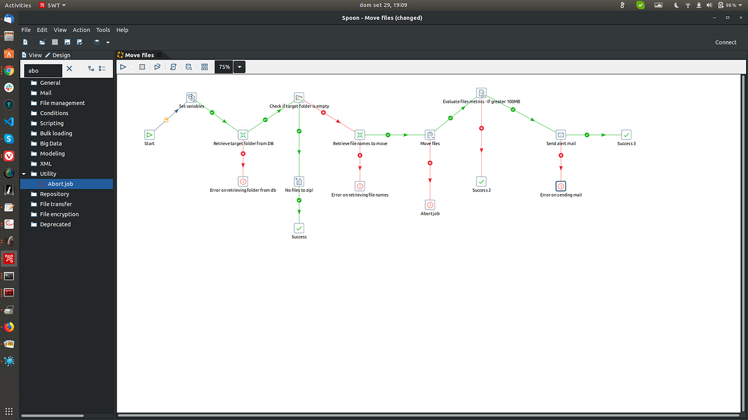The width and height of the screenshot is (748, 420).
Task: Create a new file
Action: coord(25,42)
